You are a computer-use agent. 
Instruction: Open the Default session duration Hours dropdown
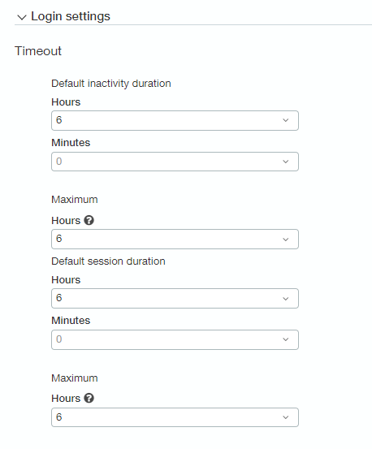tap(175, 298)
